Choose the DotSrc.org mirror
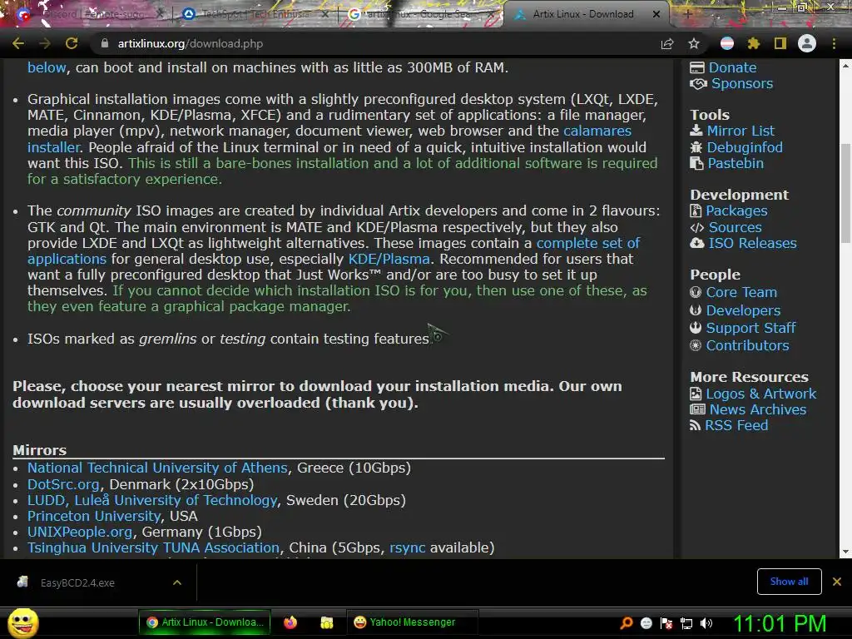 coord(63,484)
